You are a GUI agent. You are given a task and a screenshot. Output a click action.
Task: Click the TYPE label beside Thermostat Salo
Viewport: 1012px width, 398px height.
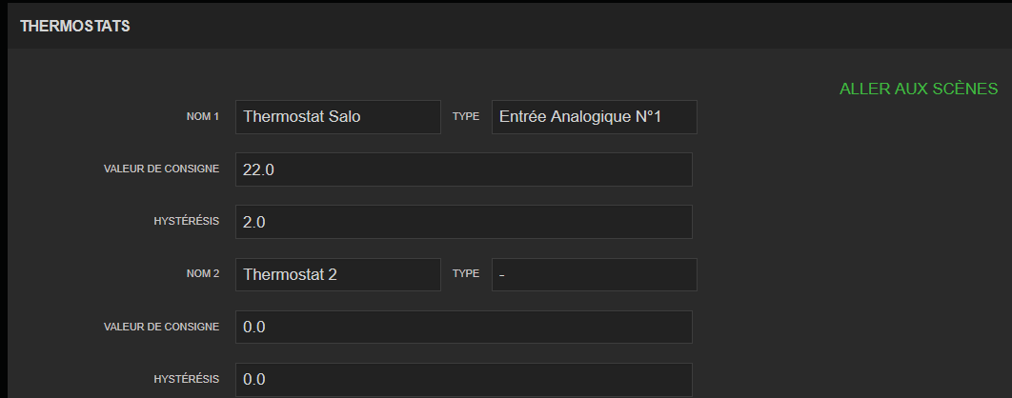(x=466, y=117)
